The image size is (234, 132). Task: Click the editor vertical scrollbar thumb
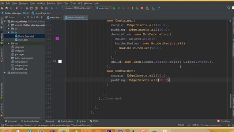[x=231, y=101]
